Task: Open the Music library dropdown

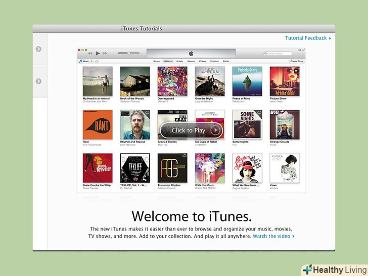Action: tap(85, 61)
